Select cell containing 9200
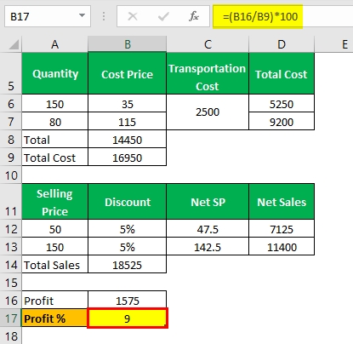The height and width of the screenshot is (344, 353). click(282, 122)
